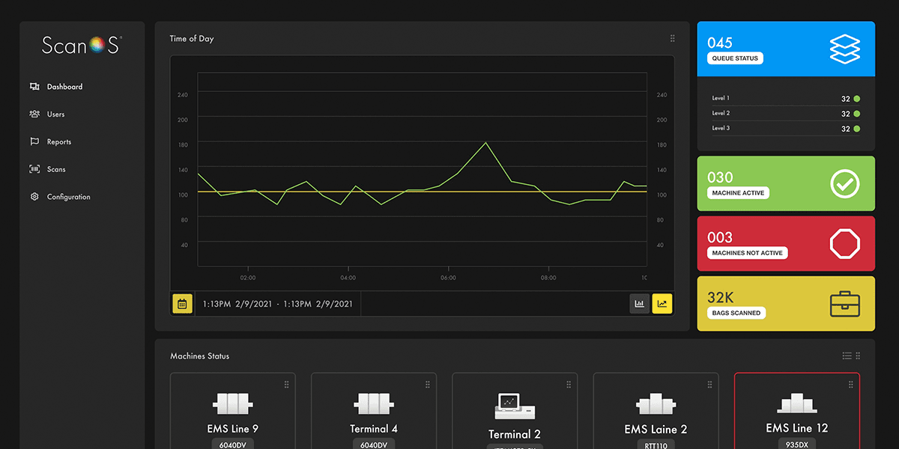Switch to line chart view
Viewport: 899px width, 449px height.
click(662, 304)
